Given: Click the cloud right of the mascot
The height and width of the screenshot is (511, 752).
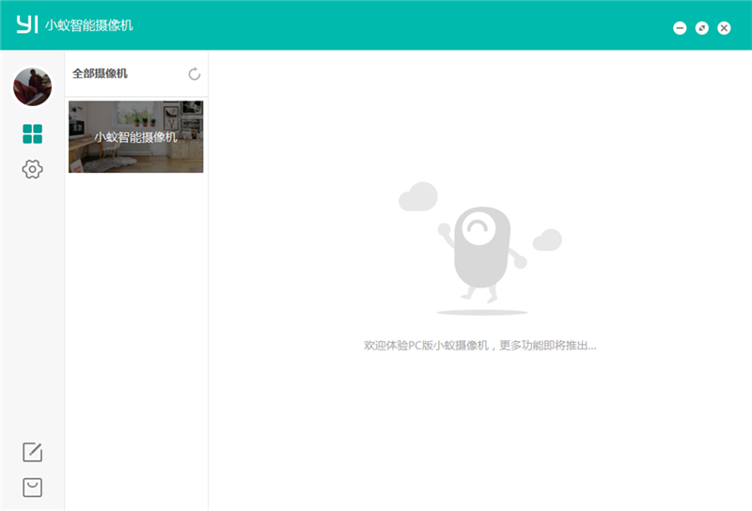Looking at the screenshot, I should (547, 240).
